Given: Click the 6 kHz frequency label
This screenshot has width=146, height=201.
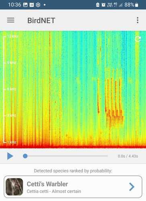Looking at the screenshot, I should (12, 89).
